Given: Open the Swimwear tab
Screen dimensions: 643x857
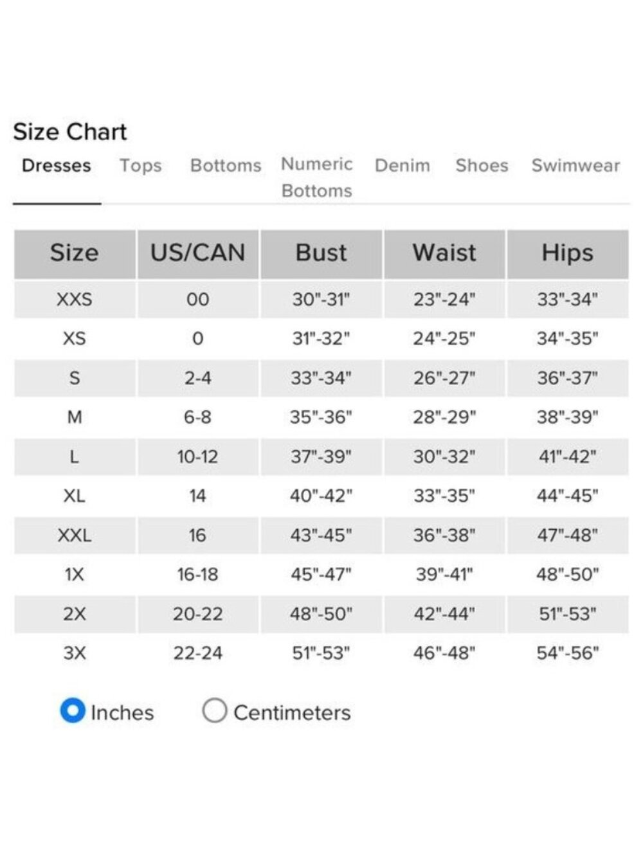Looking at the screenshot, I should pos(575,166).
